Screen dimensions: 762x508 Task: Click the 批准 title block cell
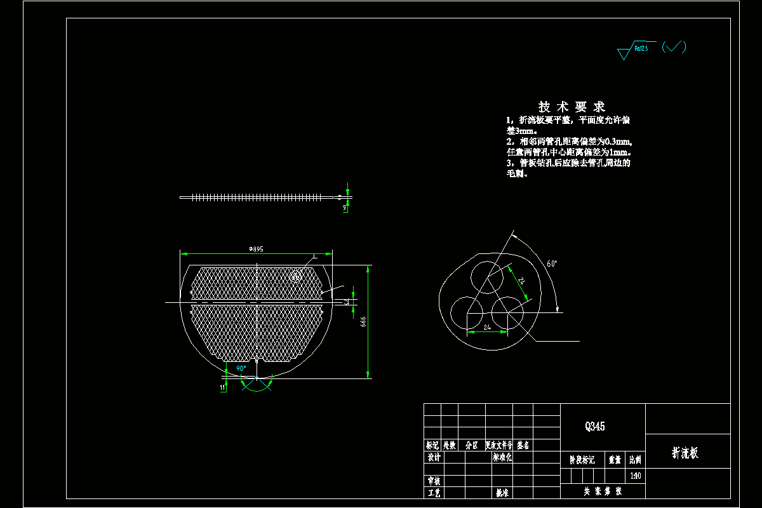502,493
